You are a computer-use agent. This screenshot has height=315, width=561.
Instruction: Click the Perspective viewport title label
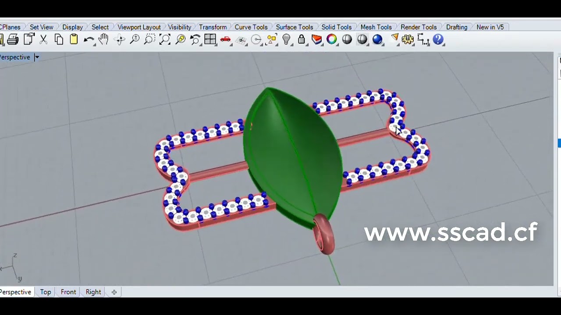pyautogui.click(x=15, y=57)
